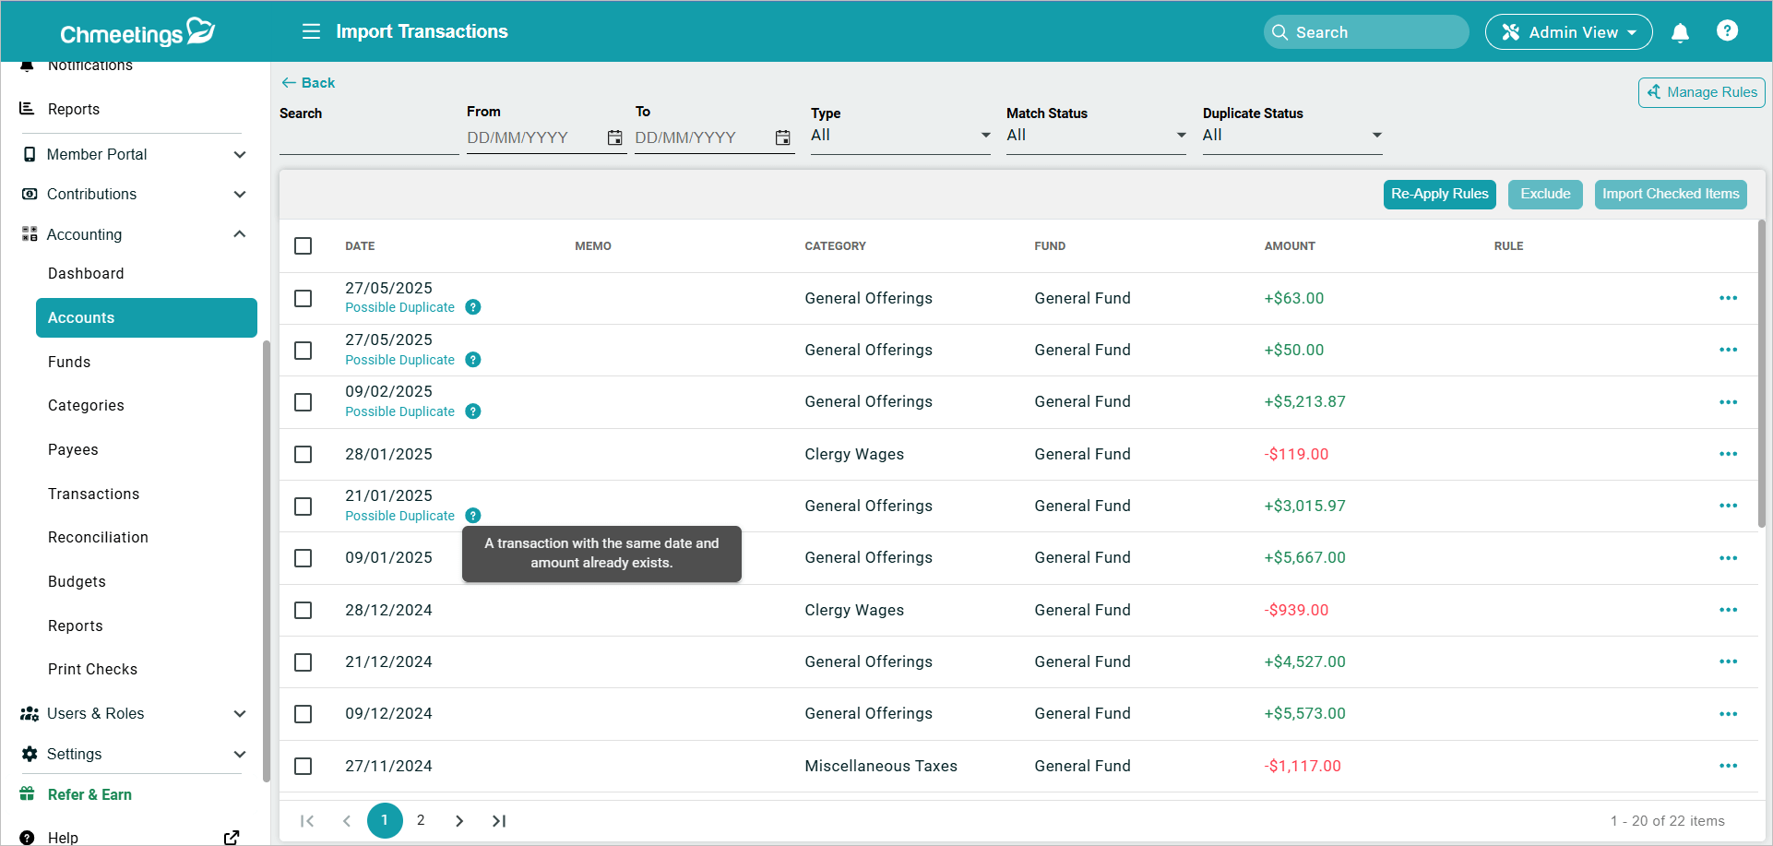Open the Admin View dropdown

(1568, 32)
